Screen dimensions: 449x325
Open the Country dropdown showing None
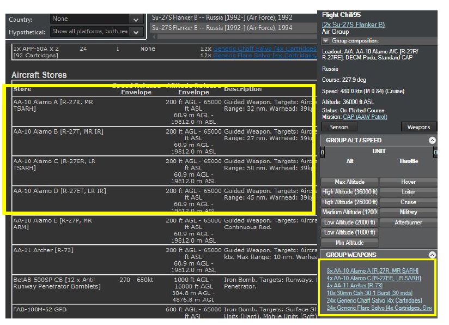(96, 19)
